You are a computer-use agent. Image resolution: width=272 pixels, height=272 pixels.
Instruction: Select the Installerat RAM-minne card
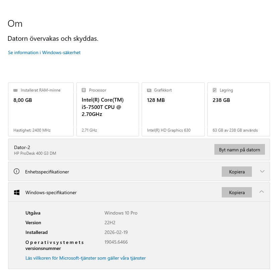41,110
